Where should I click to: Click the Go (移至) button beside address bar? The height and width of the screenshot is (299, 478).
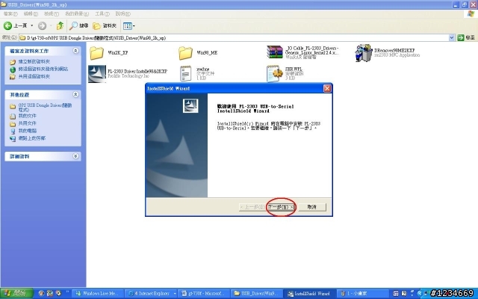[x=466, y=38]
